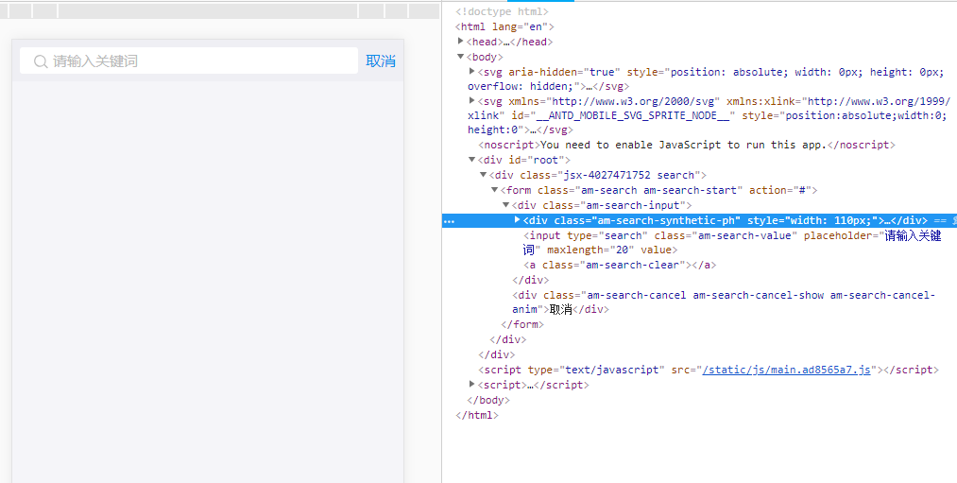Screen dimensions: 957x483
Task: Select the <!doctype html> line
Action: [502, 11]
